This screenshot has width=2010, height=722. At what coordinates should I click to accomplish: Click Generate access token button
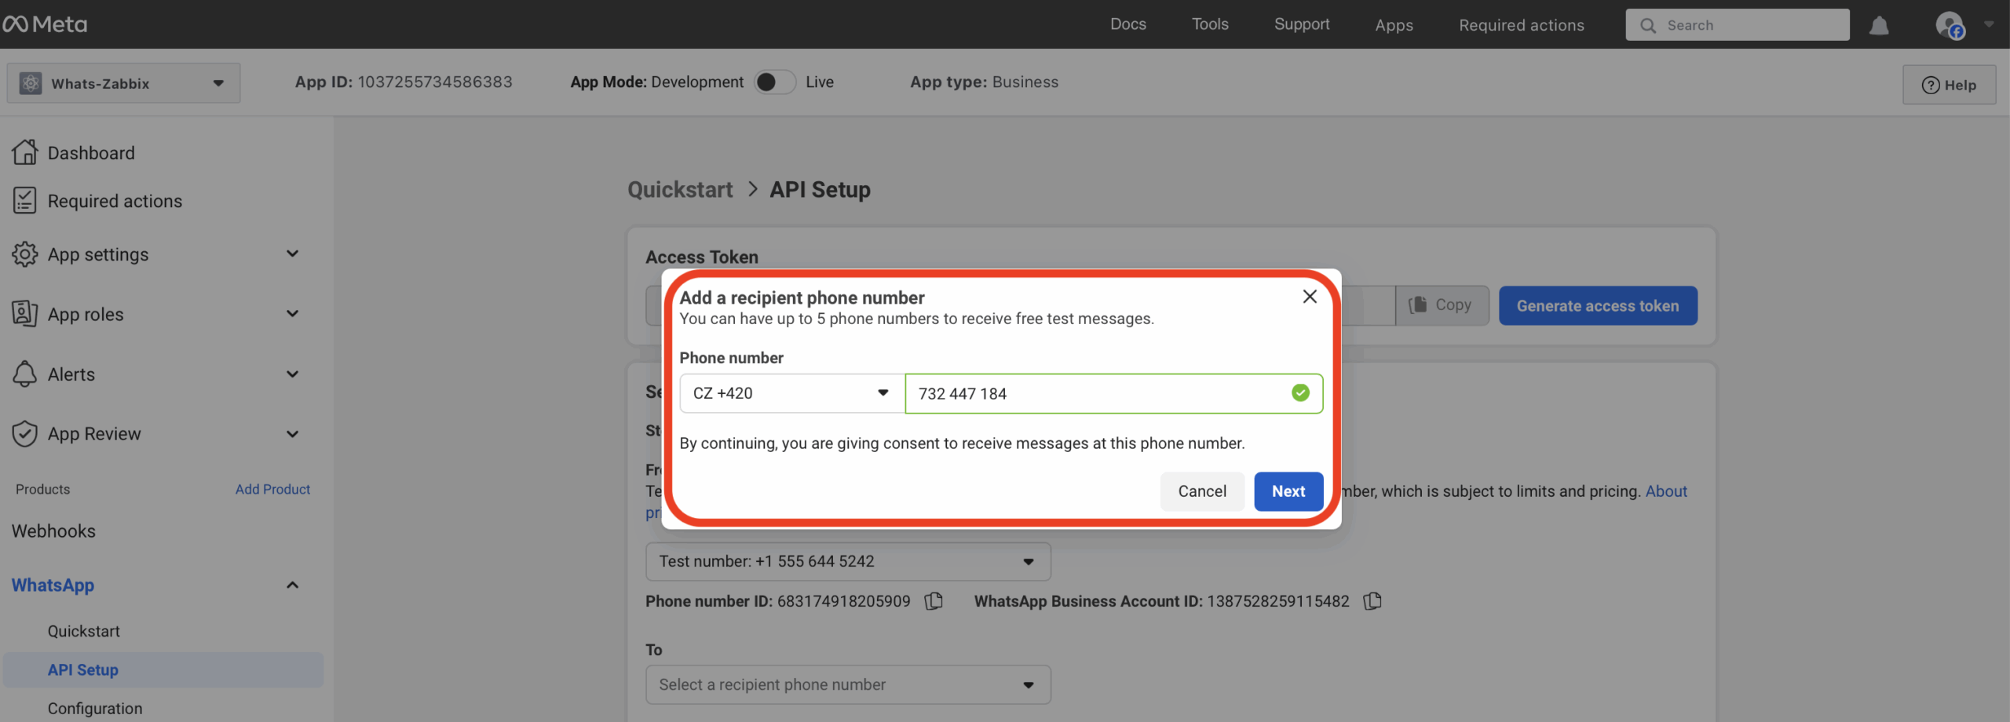tap(1598, 306)
